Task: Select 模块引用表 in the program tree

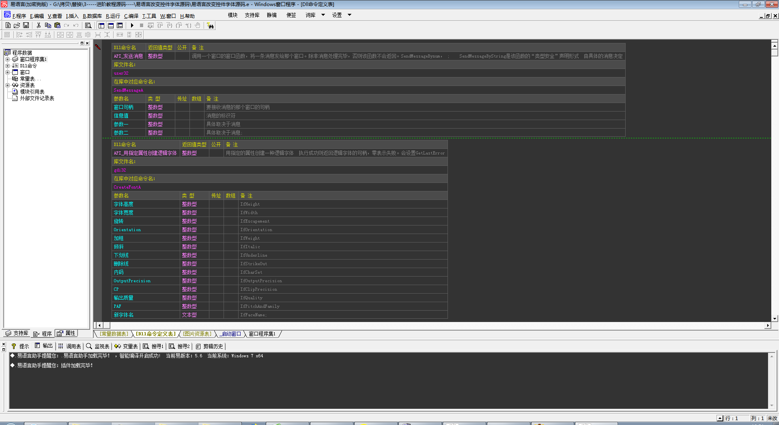Action: point(32,92)
